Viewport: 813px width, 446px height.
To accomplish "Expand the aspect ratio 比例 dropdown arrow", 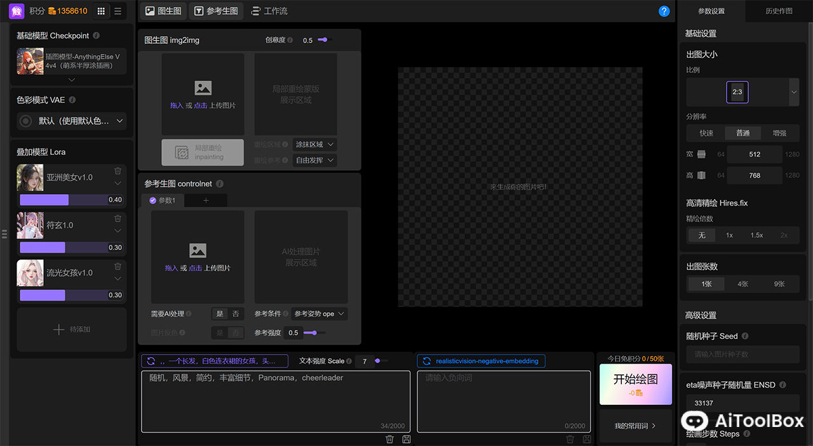I will pyautogui.click(x=793, y=92).
